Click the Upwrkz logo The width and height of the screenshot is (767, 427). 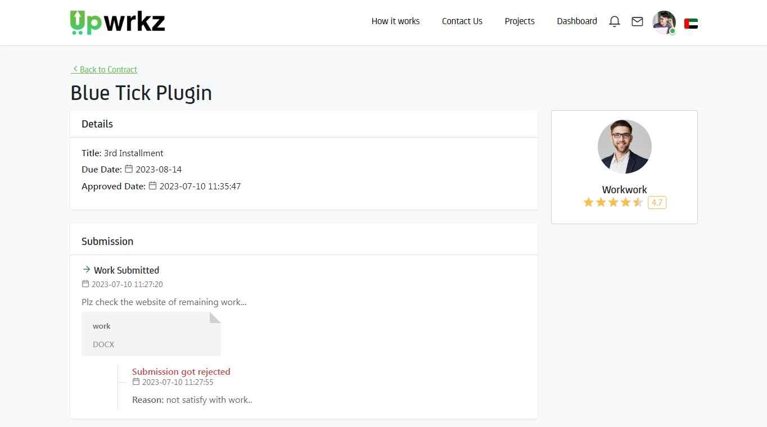click(x=118, y=22)
